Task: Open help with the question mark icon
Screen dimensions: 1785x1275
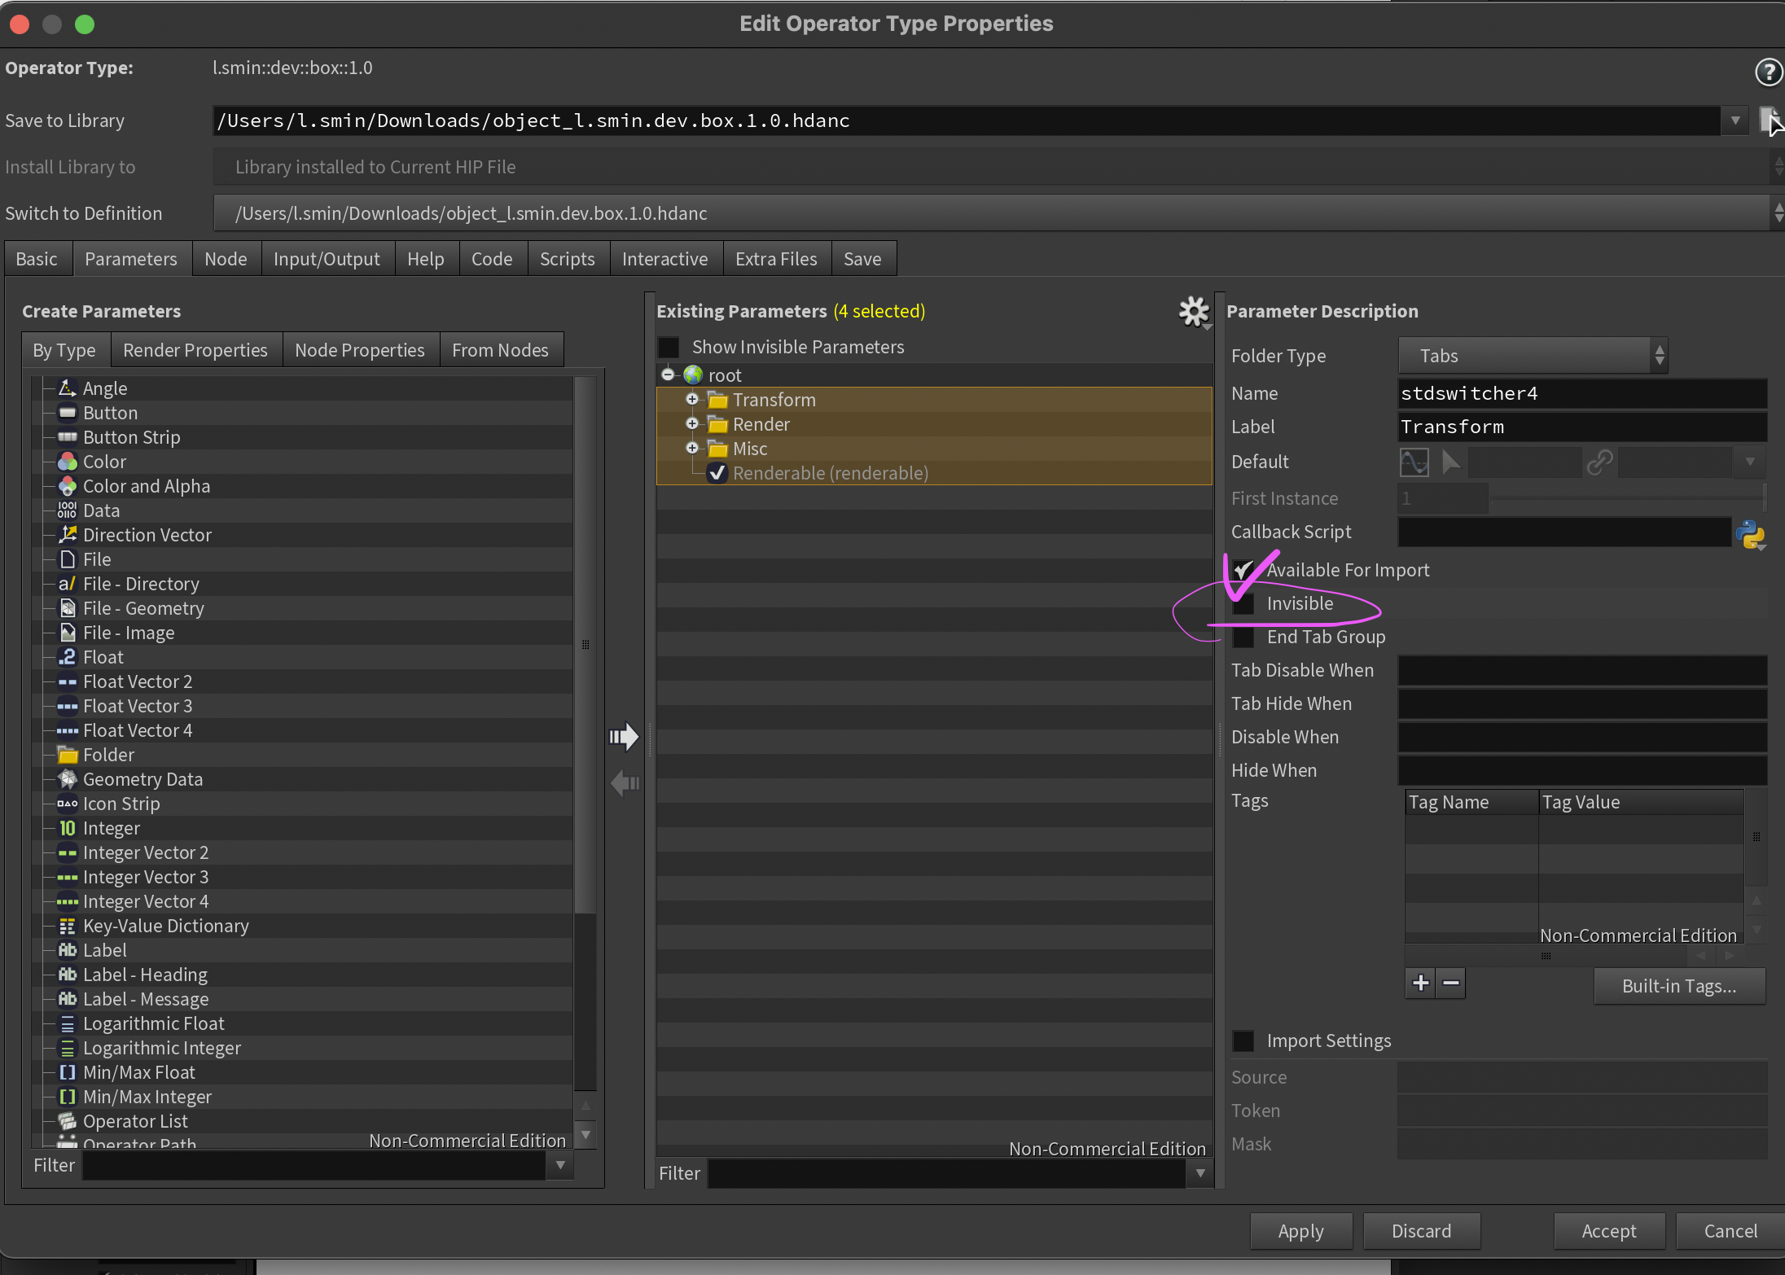Action: [1768, 72]
